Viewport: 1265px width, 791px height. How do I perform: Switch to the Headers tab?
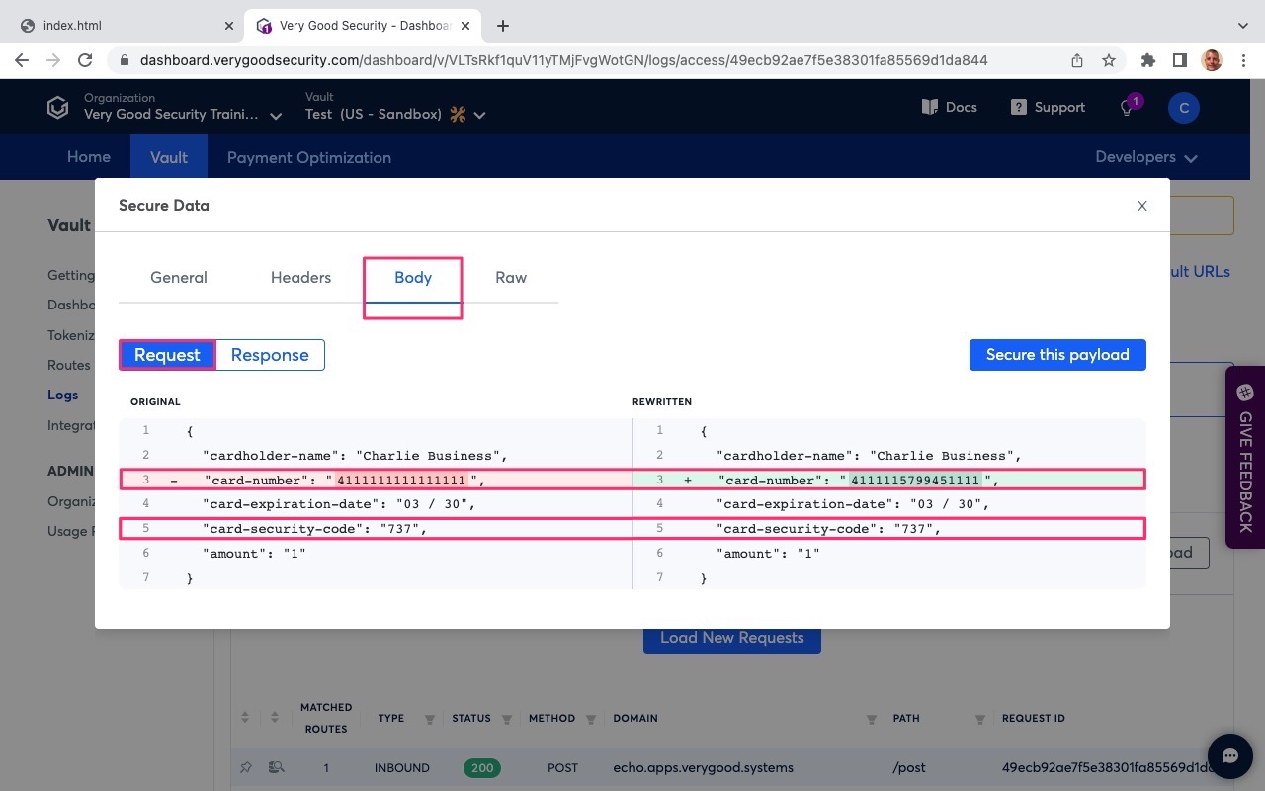[300, 278]
